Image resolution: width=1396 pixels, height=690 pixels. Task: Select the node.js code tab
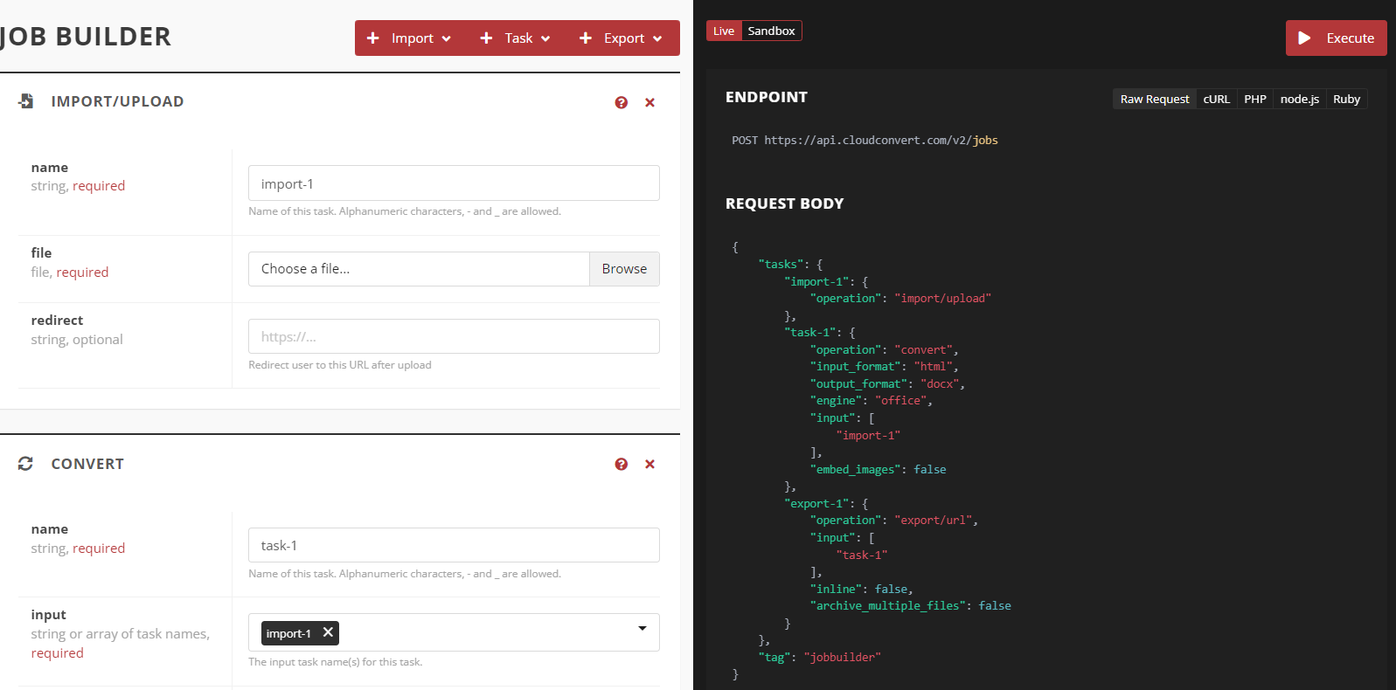[1299, 99]
